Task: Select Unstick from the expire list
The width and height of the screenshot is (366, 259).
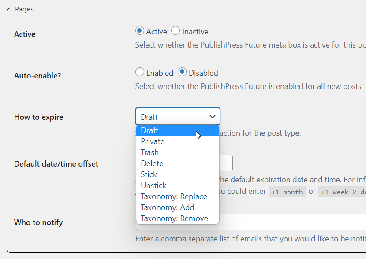Action: (x=153, y=185)
